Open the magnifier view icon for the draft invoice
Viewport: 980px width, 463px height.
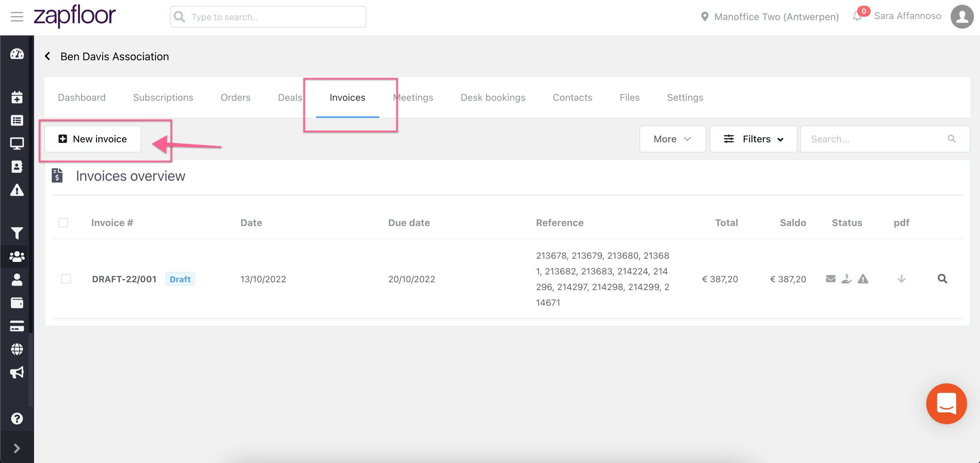[x=942, y=279]
